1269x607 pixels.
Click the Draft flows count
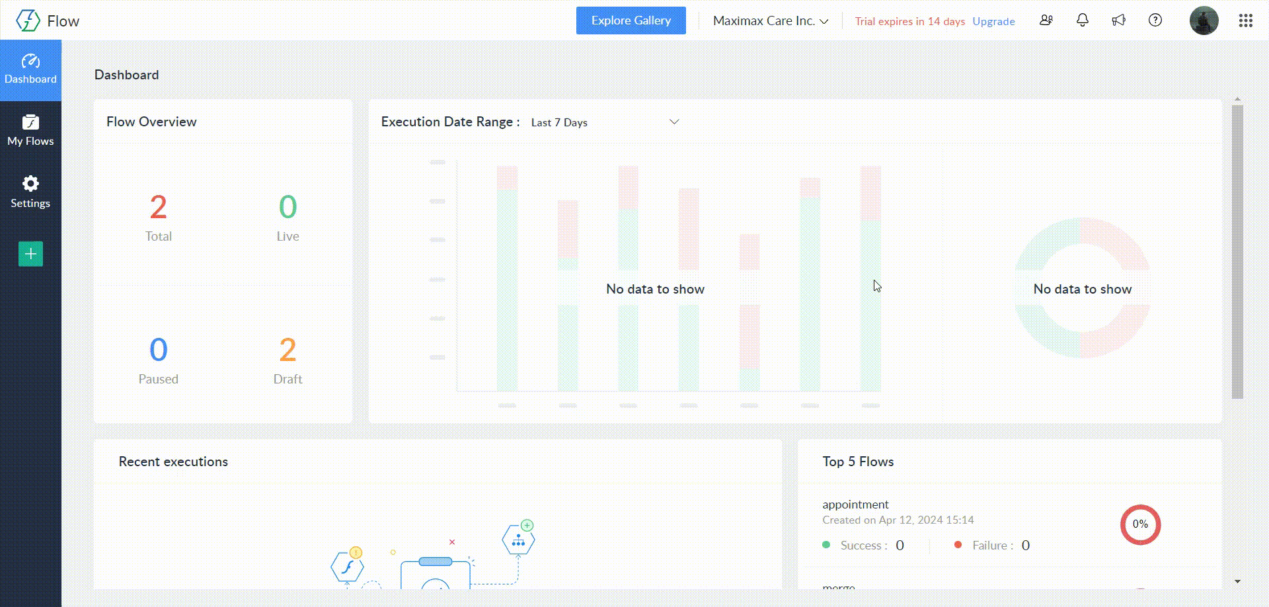point(288,350)
